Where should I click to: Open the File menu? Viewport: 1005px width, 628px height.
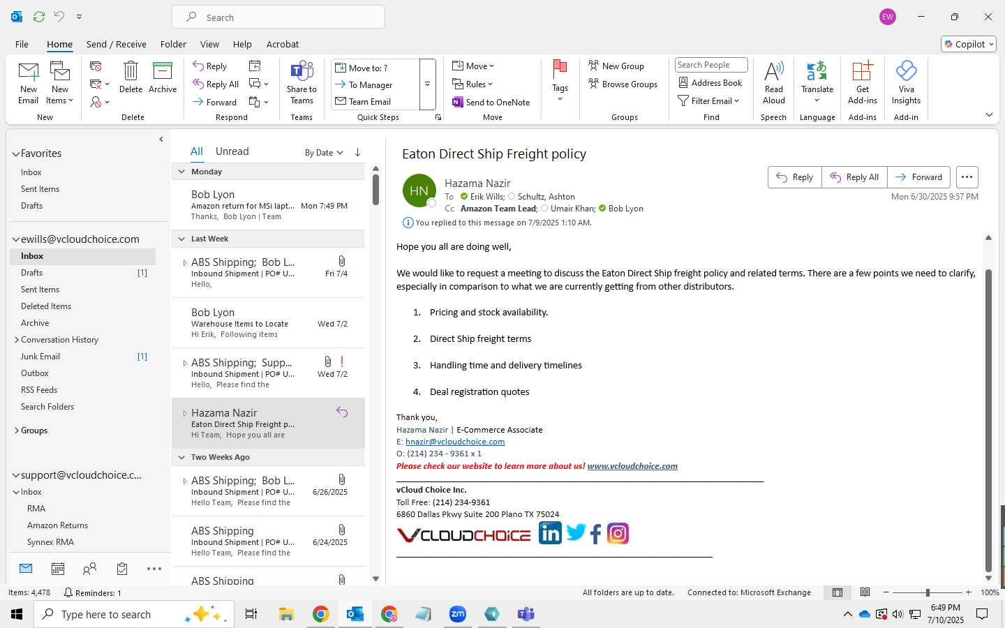[22, 44]
